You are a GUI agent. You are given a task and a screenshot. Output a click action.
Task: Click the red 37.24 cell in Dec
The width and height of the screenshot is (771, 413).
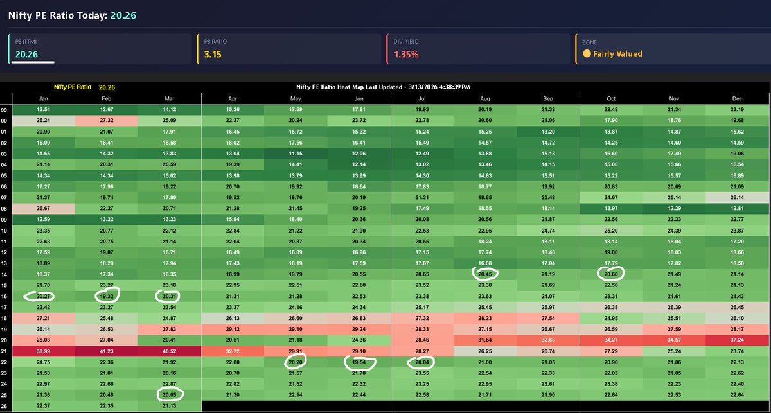click(737, 340)
